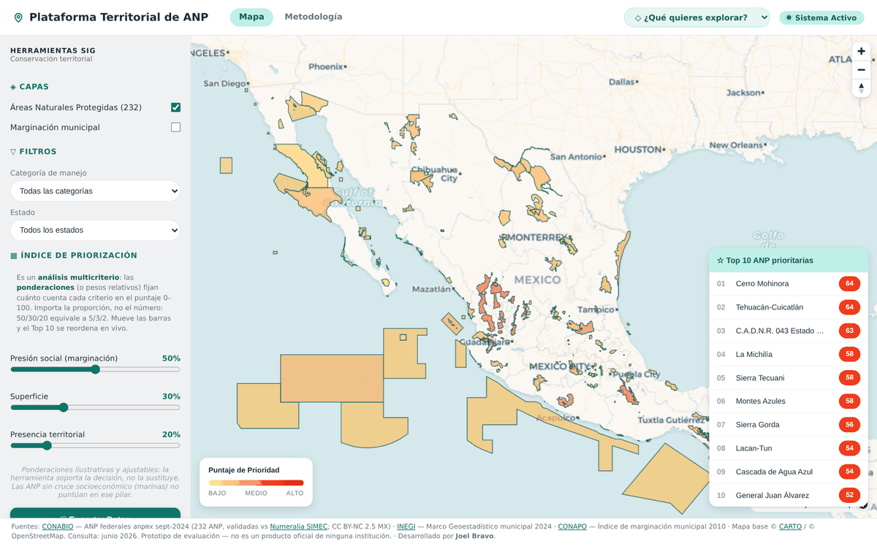Click the Joel Bravo developer name

474,536
